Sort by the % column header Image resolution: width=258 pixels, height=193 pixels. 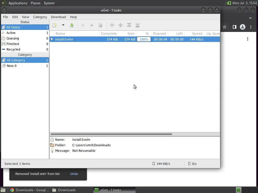coord(144,33)
